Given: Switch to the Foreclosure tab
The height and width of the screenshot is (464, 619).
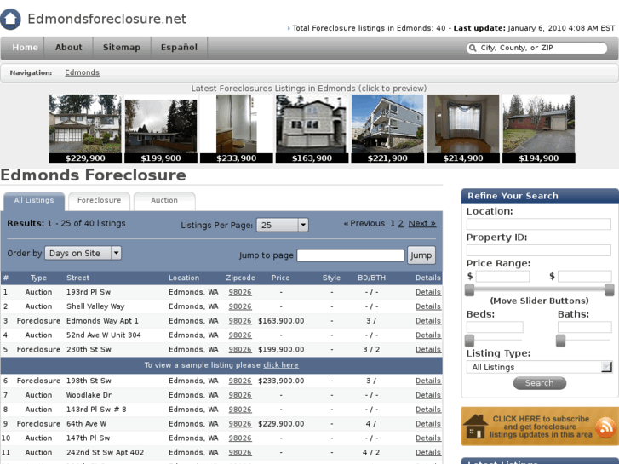Looking at the screenshot, I should 99,201.
